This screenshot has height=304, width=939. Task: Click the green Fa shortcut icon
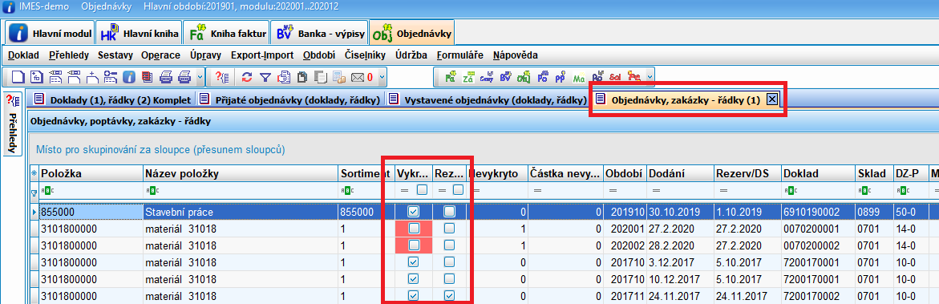click(x=451, y=77)
